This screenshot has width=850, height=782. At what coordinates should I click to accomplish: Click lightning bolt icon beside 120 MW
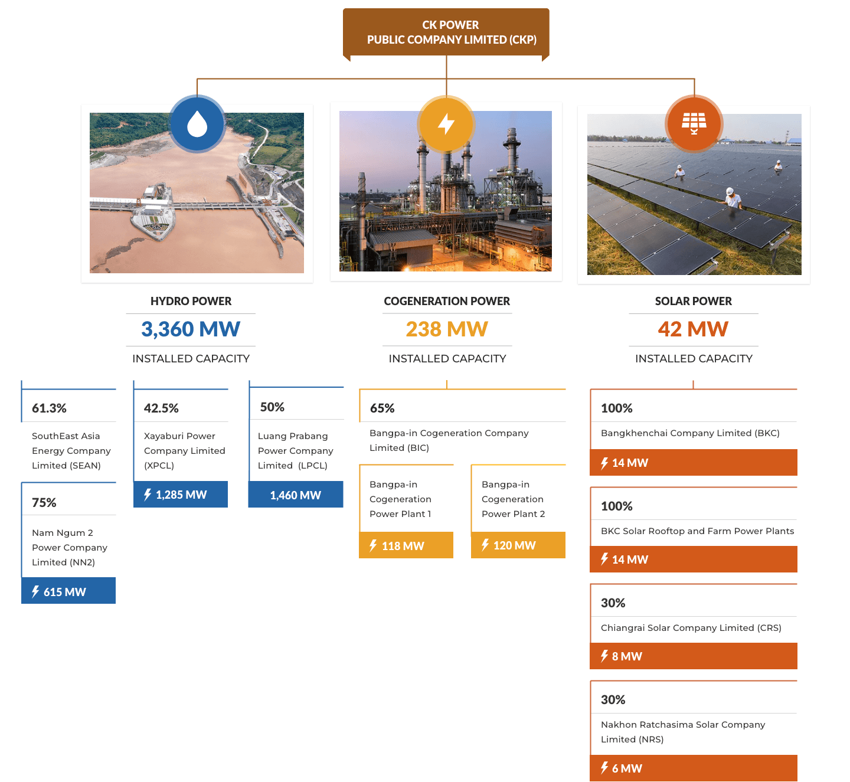pyautogui.click(x=485, y=545)
